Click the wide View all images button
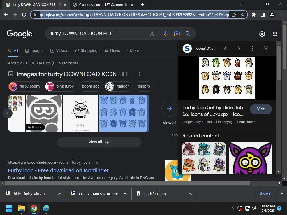The height and width of the screenshot is (215, 287). 99,142
